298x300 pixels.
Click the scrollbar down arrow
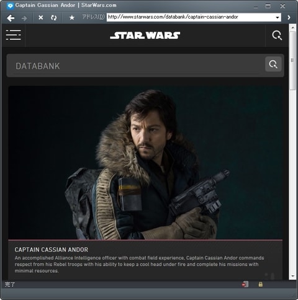point(292,276)
